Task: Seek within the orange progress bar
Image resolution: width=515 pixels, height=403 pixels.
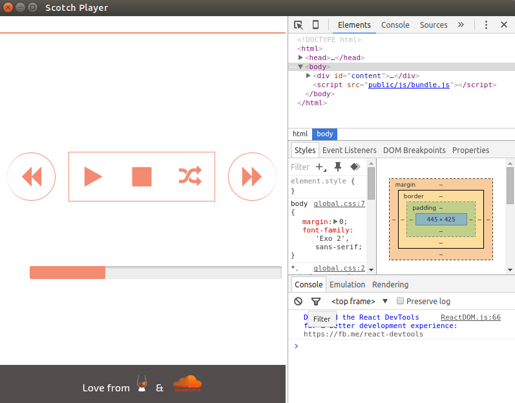Action: [x=155, y=273]
